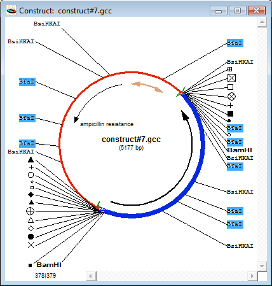The width and height of the screenshot is (272, 286).
Task: Click the tan double-headed arrow feature
Action: click(147, 87)
